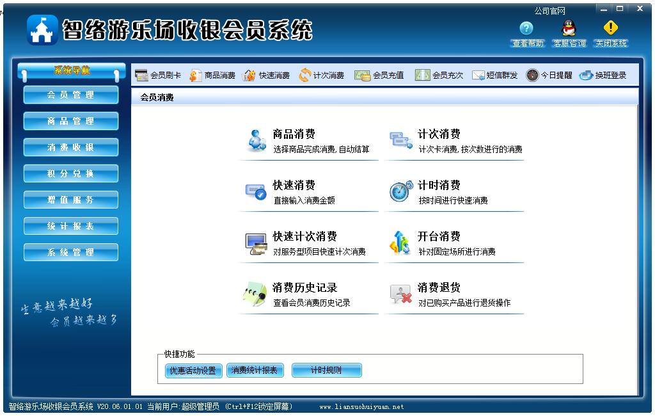Open 会员刷卡 from the toolbar
The height and width of the screenshot is (416, 655).
click(158, 76)
